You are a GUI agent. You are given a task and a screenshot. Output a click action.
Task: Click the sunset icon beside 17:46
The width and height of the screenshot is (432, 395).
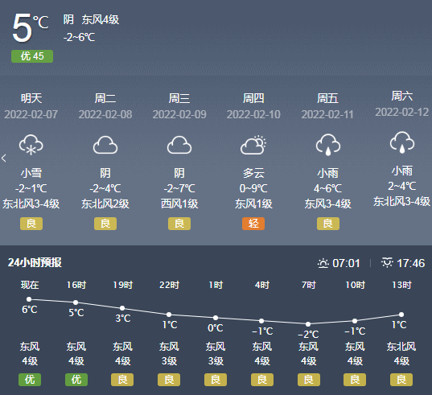(387, 263)
